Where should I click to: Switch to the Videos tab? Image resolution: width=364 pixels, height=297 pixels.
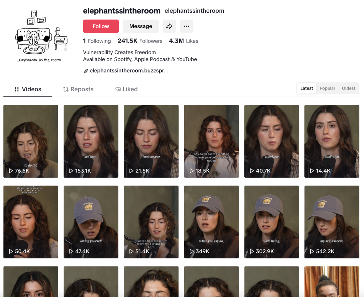click(28, 89)
